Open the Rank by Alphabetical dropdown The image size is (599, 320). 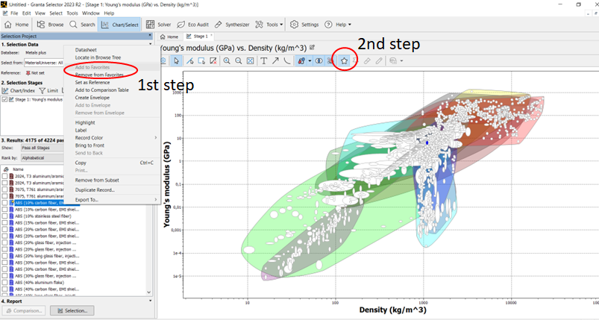pos(42,158)
